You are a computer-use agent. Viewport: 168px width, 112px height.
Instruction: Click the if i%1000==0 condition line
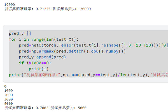[35, 63]
